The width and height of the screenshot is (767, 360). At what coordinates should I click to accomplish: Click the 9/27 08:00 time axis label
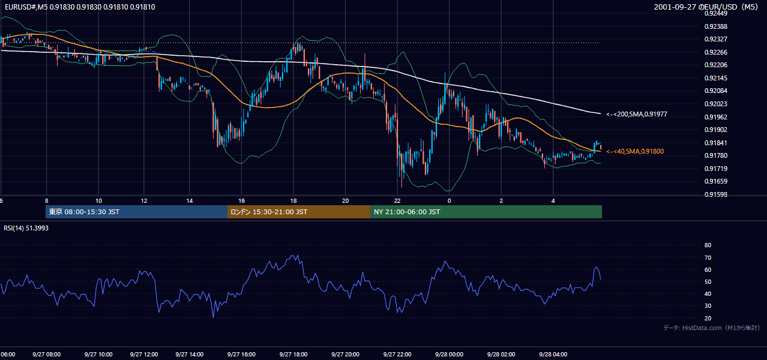46,355
